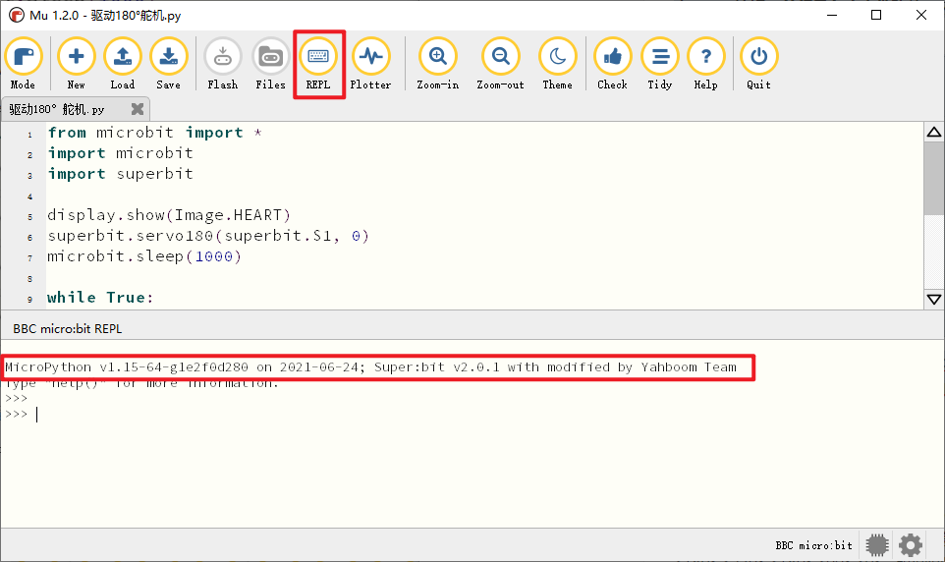Minimize the Mu window
Screen dimensions: 945x562
click(832, 15)
